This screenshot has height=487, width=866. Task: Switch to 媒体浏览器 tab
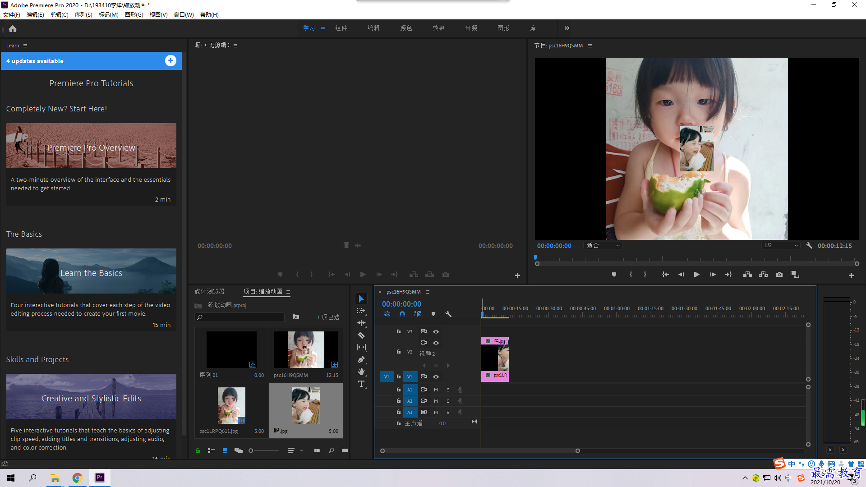[x=209, y=292]
